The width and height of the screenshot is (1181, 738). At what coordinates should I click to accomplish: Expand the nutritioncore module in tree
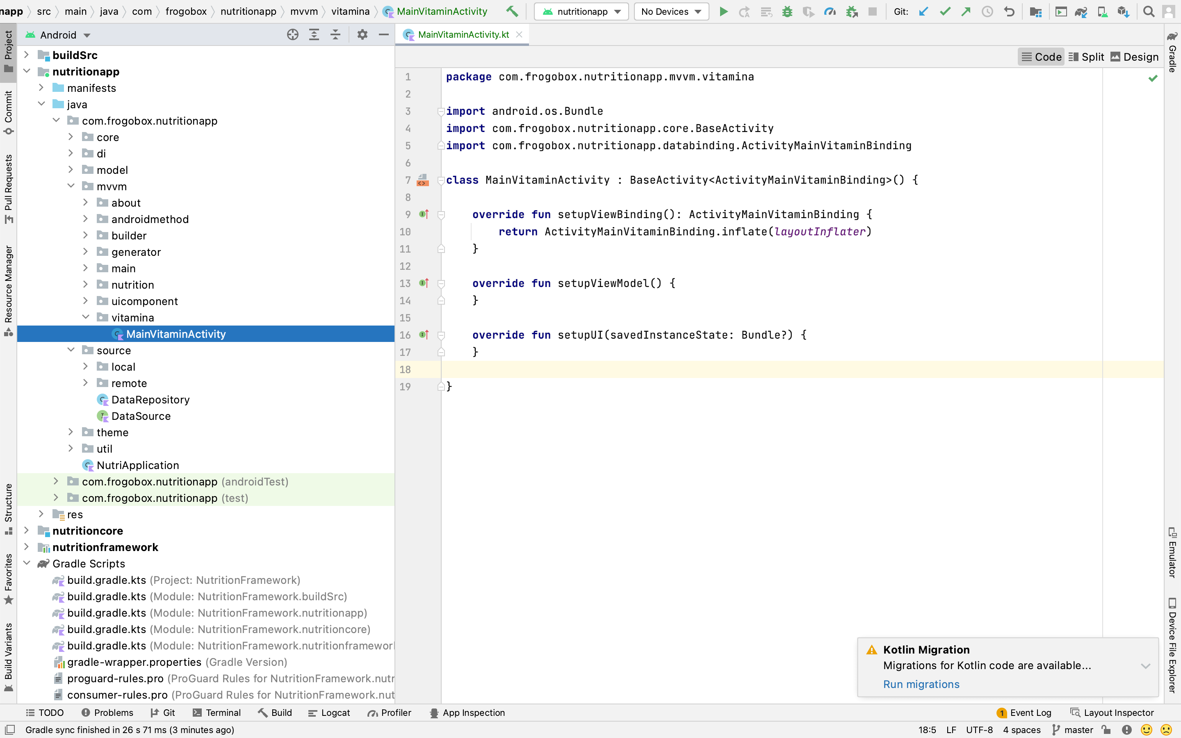click(27, 531)
